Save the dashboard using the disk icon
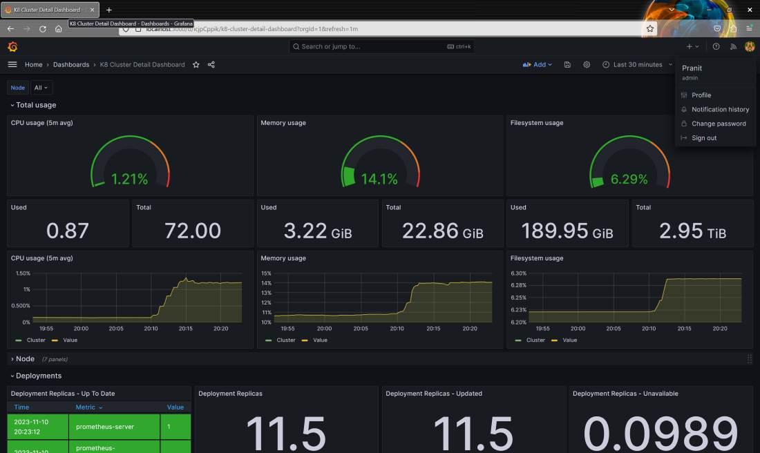This screenshot has height=453, width=760. pos(567,65)
